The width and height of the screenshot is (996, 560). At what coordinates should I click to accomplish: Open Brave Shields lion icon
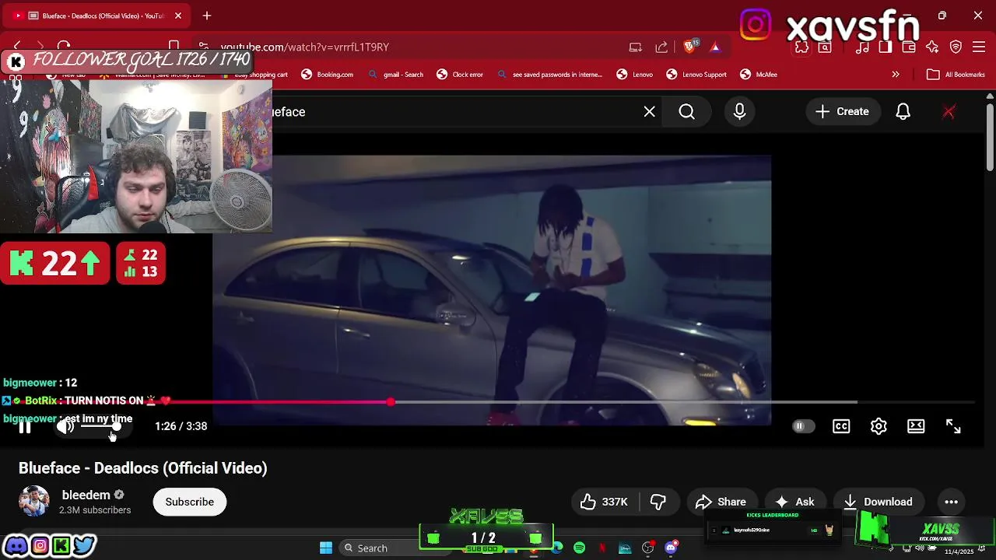[x=689, y=47]
